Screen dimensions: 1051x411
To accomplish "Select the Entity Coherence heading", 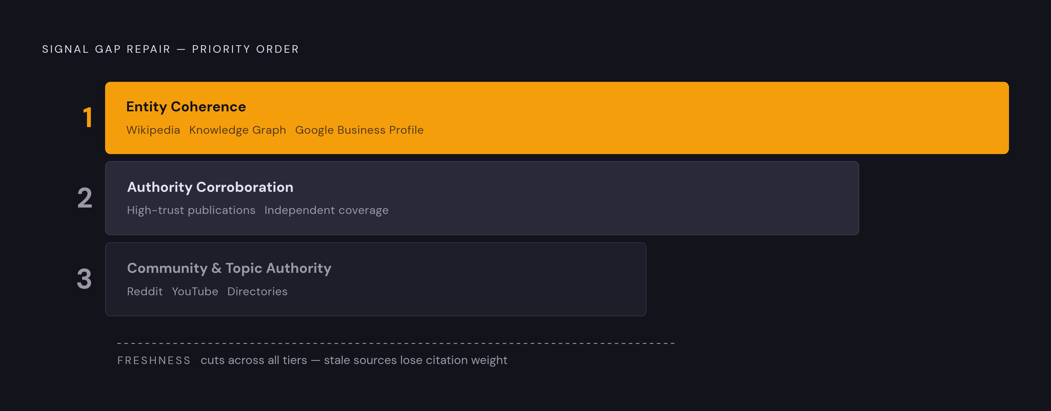I will click(x=186, y=107).
